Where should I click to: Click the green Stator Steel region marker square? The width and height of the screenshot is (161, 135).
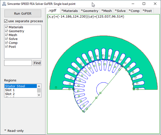[x=56, y=87]
